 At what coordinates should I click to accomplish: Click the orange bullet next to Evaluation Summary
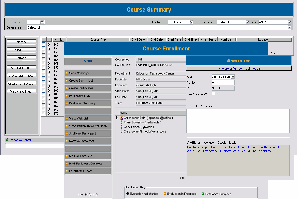[x=67, y=103]
